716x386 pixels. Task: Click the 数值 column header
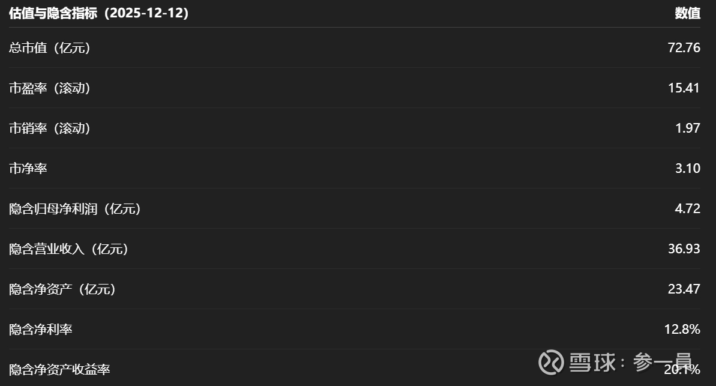[687, 13]
